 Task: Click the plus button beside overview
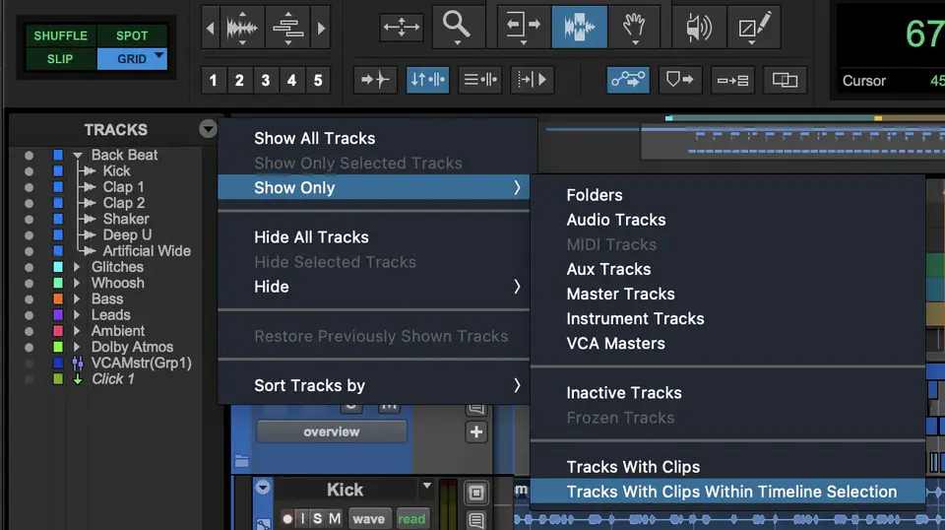click(476, 431)
